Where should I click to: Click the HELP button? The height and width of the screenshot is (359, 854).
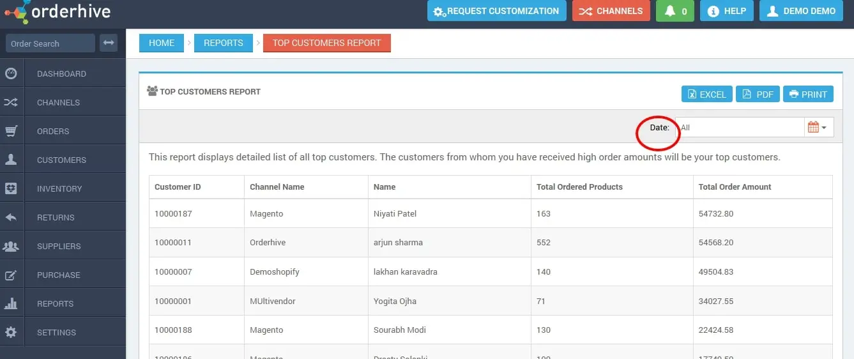click(x=727, y=11)
